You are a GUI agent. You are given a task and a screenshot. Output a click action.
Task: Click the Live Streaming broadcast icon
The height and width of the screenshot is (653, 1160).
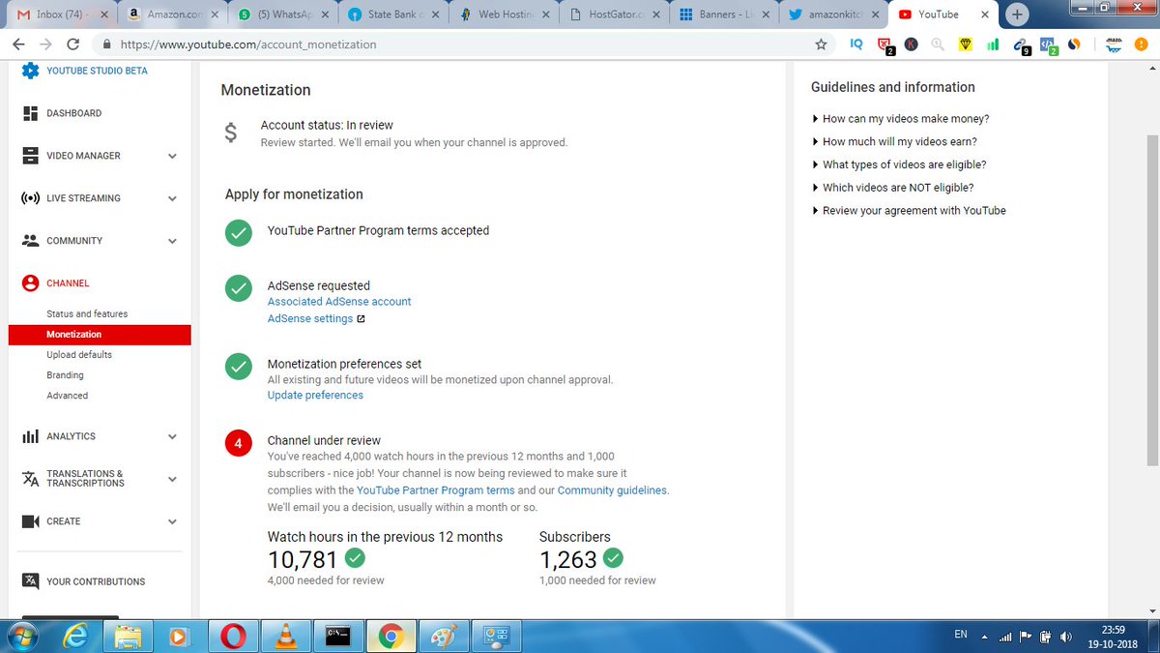30,198
